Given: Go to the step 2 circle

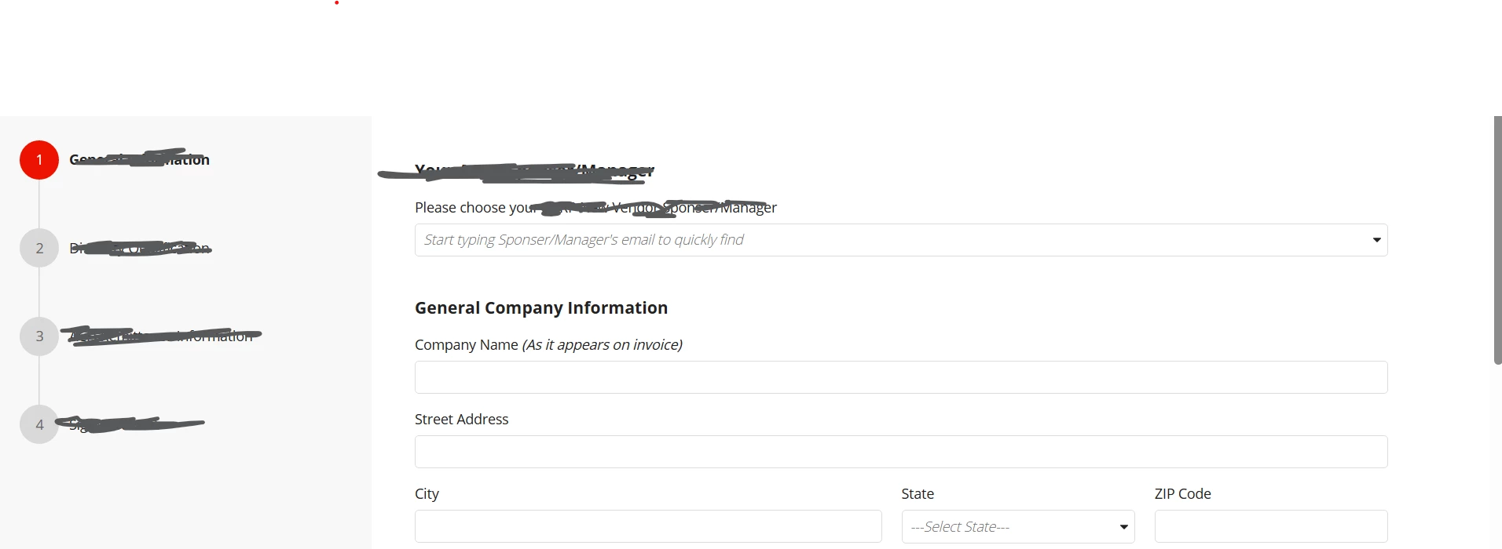Looking at the screenshot, I should pyautogui.click(x=39, y=248).
